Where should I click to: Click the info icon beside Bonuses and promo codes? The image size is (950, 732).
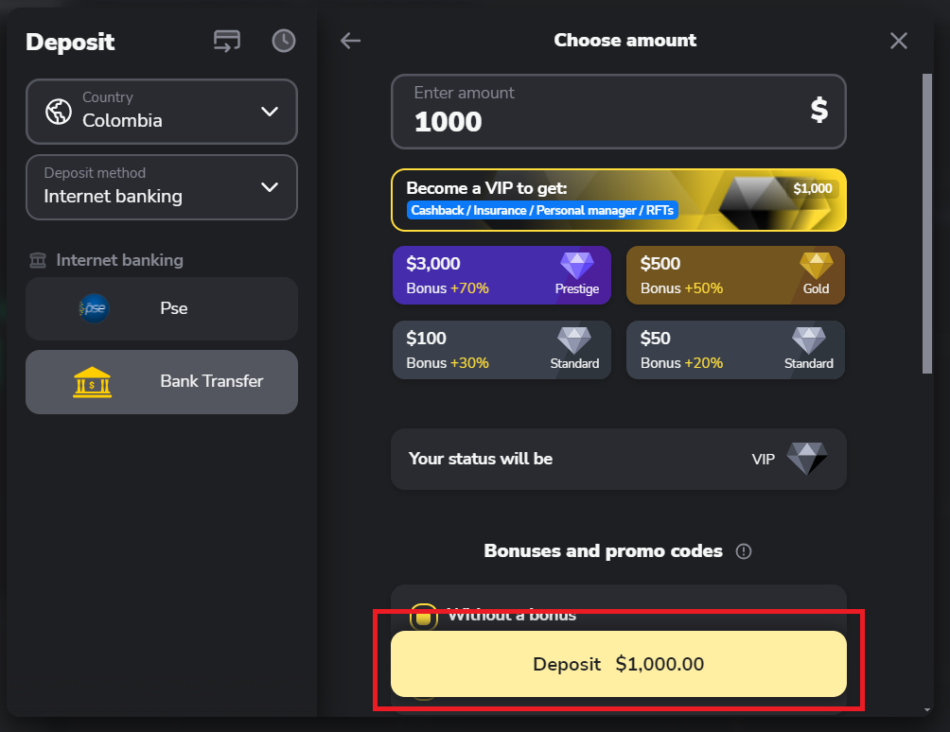(x=744, y=551)
